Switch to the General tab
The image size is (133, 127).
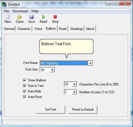tap(9, 29)
